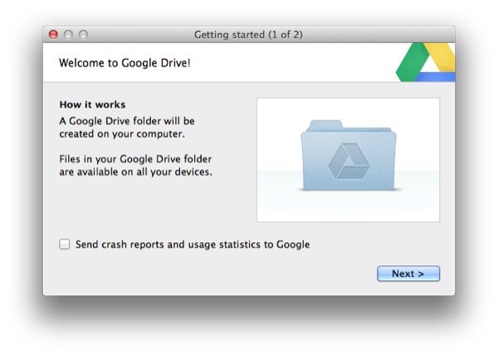Click the Google Drive logo in header
This screenshot has width=498, height=355.
coord(426,62)
